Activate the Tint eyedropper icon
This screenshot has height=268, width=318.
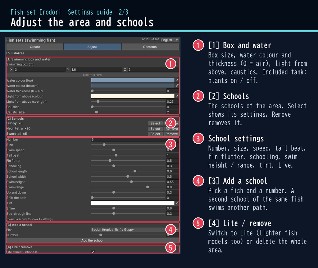(x=177, y=203)
